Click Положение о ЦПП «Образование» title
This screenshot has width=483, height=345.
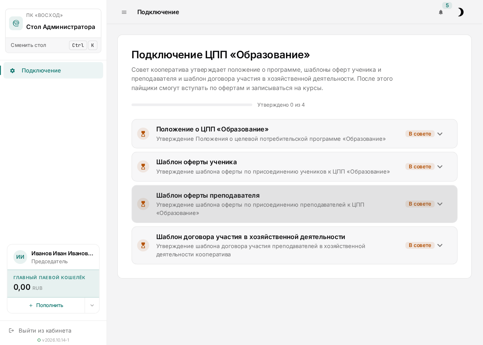click(213, 129)
